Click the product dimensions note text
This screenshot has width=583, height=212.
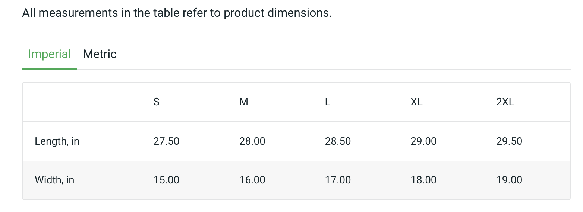pyautogui.click(x=177, y=13)
